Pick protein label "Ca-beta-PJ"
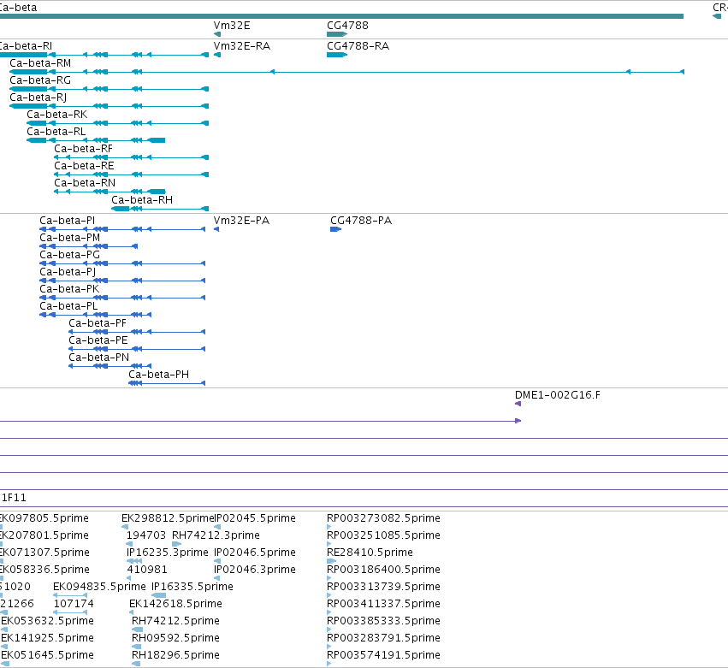This screenshot has height=668, width=728. tap(68, 272)
